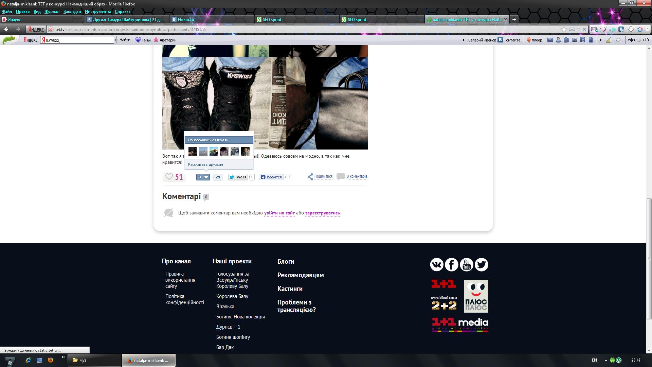The image size is (652, 367).
Task: Open the плеер speaker toolbar button
Action: click(x=534, y=40)
